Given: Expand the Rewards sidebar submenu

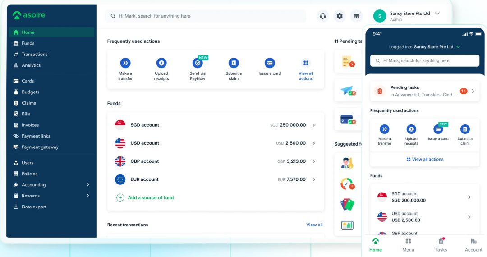Looking at the screenshot, I should (x=88, y=196).
